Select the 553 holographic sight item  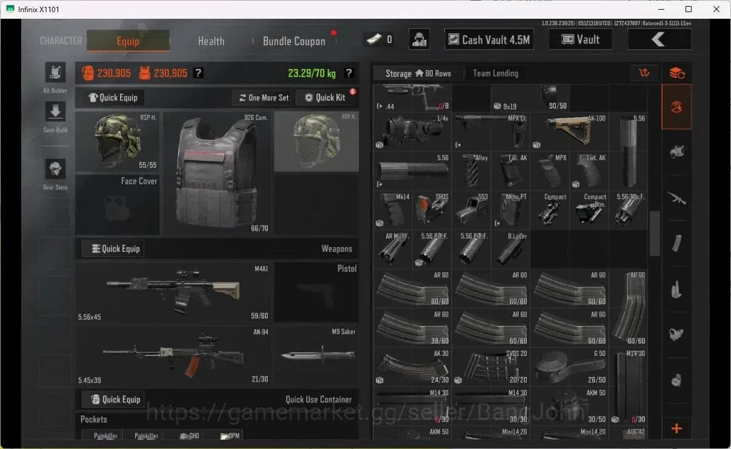471,210
